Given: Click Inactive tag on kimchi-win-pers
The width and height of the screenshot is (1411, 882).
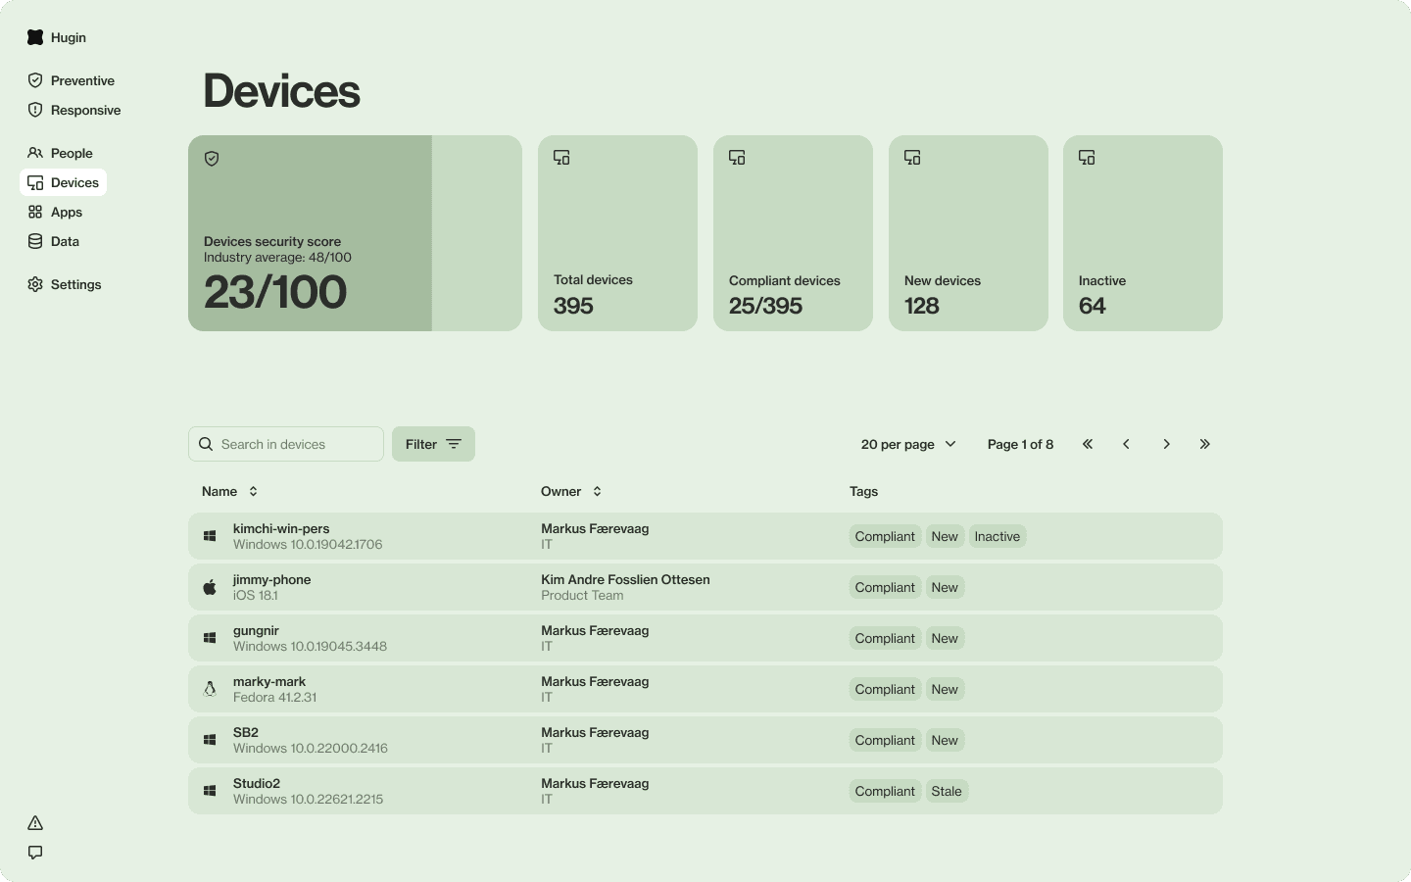Looking at the screenshot, I should (997, 536).
